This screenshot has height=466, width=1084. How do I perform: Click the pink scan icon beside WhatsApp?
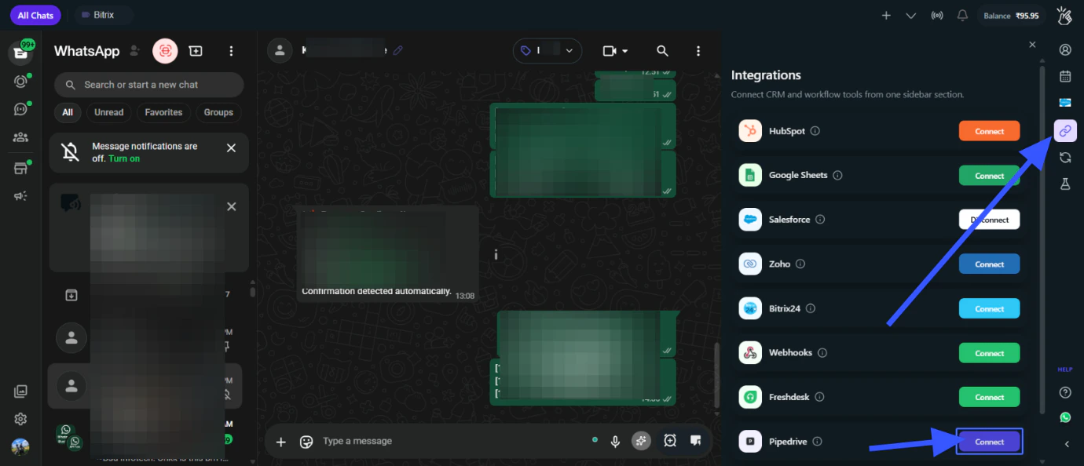point(165,51)
